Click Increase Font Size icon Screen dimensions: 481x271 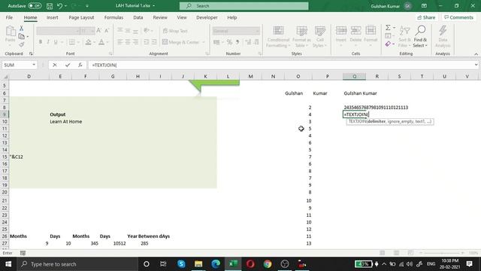[x=98, y=30]
